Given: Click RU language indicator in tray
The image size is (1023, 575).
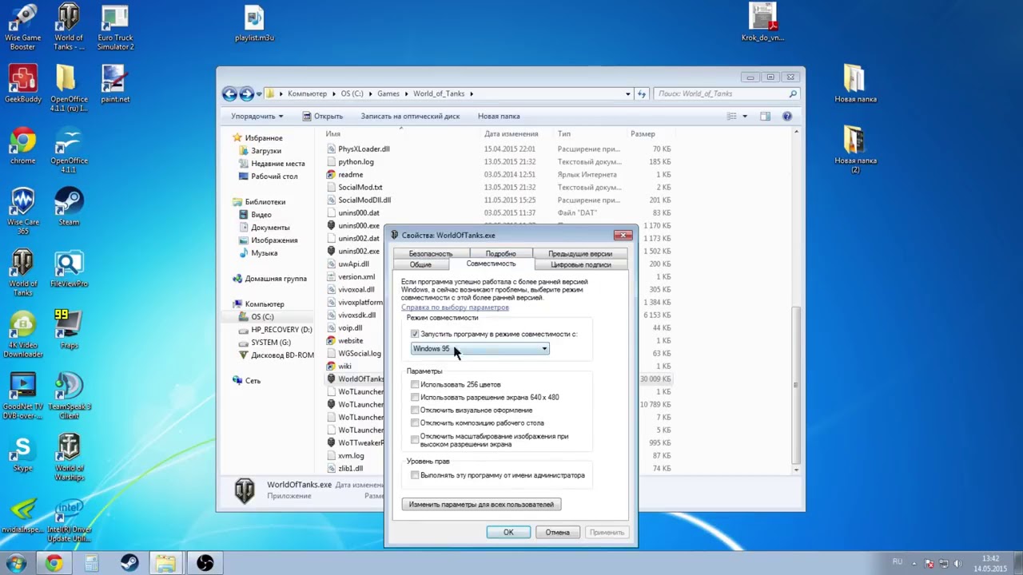Looking at the screenshot, I should click(898, 562).
